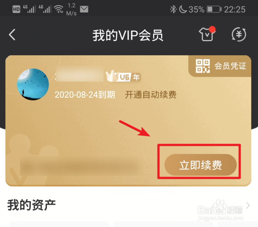
Task: Open 会员凭证 membership credential
Action: point(230,66)
